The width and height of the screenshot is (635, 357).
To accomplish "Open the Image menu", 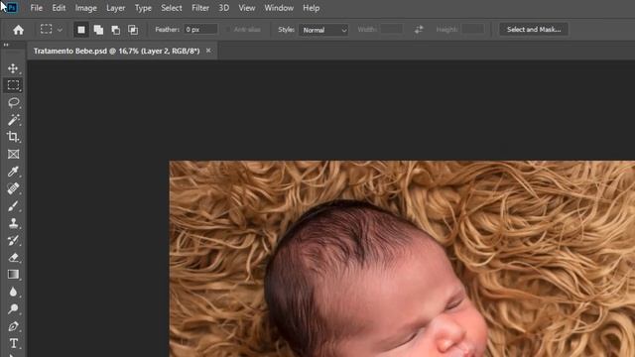I will [86, 8].
